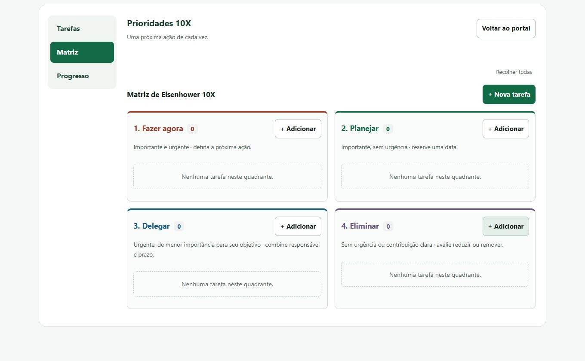The image size is (585, 361).
Task: Click the Fazer agora count badge
Action: 192,129
